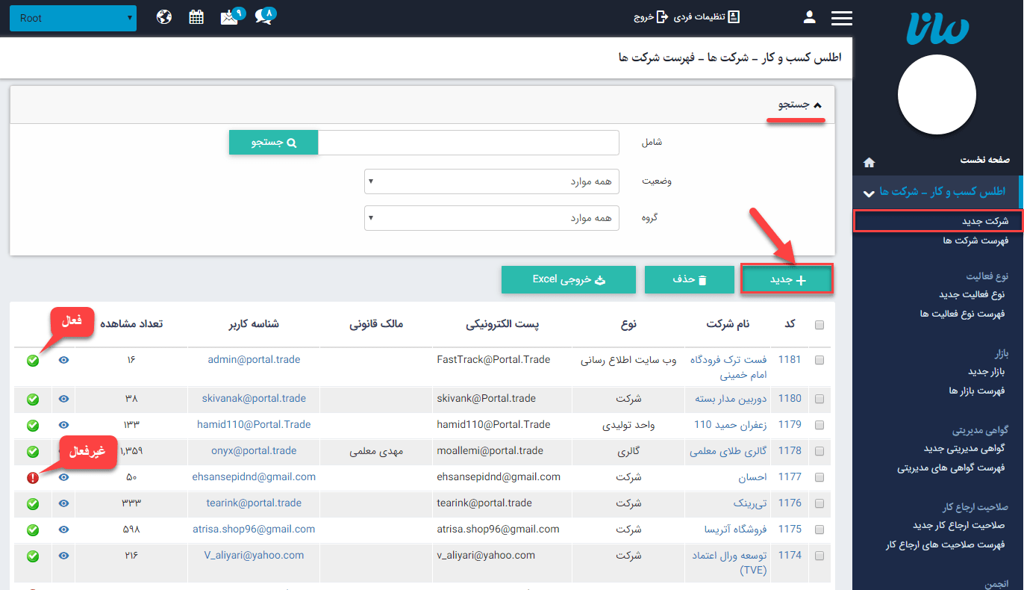View details via eye icon for row 1181
This screenshot has width=1024, height=590.
click(63, 360)
